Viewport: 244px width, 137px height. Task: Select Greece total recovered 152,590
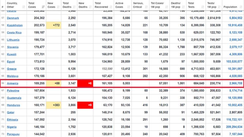pyautogui.click(x=107, y=69)
